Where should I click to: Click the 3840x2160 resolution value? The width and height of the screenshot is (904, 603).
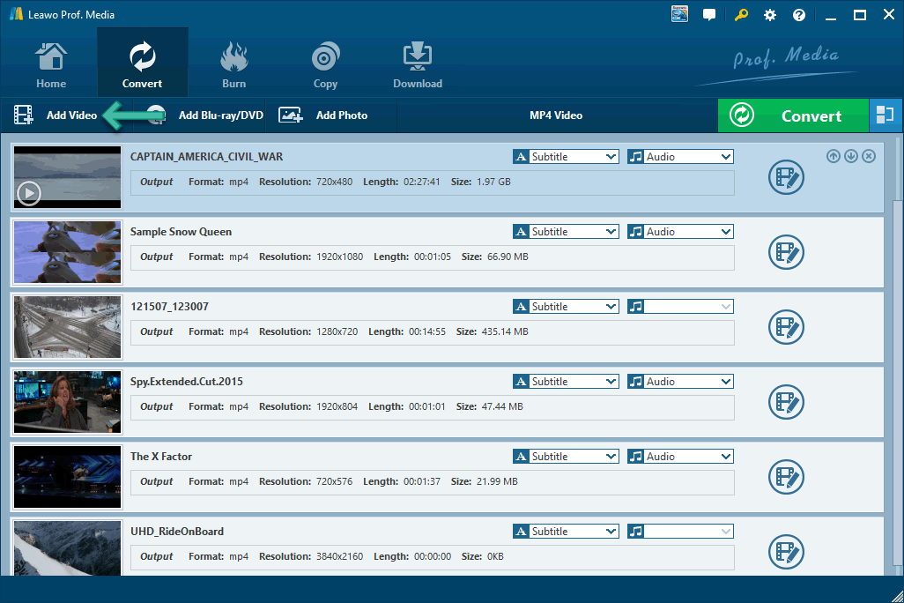click(x=339, y=557)
